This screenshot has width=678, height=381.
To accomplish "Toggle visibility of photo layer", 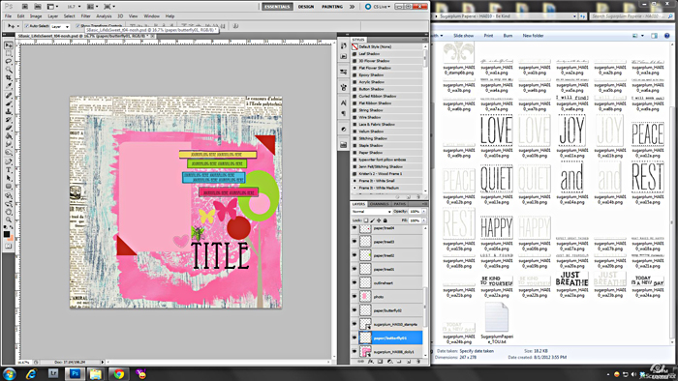I will (354, 297).
